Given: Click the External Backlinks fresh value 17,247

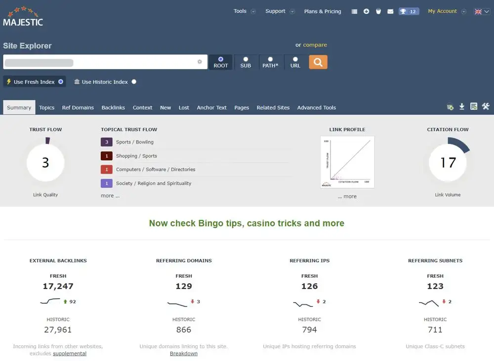Looking at the screenshot, I should pyautogui.click(x=58, y=286).
